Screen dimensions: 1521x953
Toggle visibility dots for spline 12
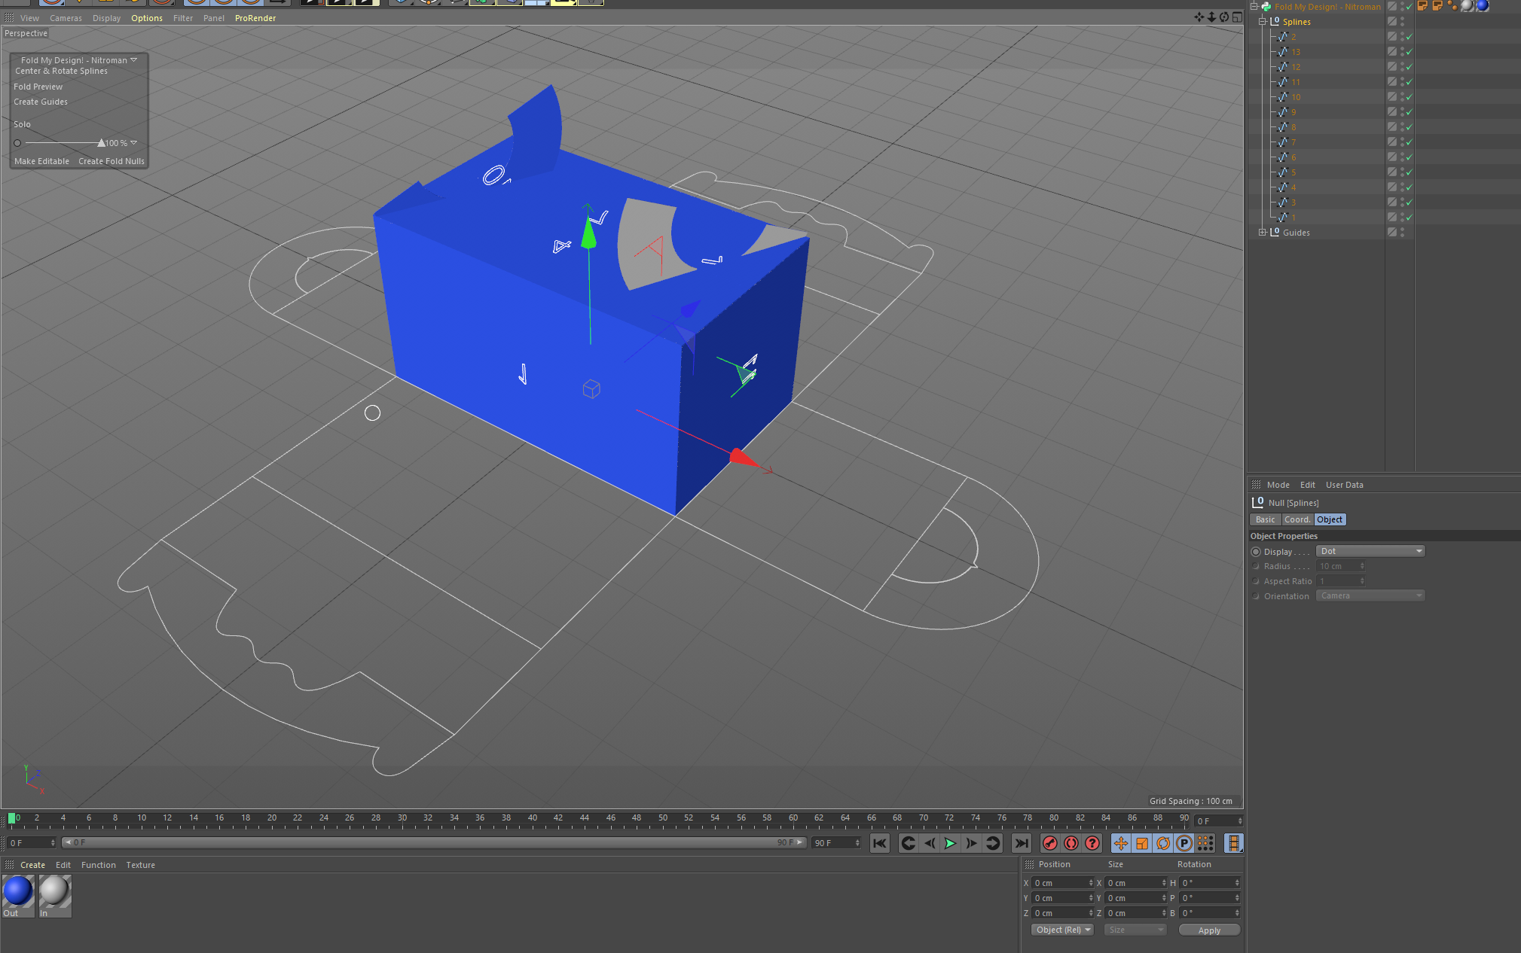coord(1402,67)
